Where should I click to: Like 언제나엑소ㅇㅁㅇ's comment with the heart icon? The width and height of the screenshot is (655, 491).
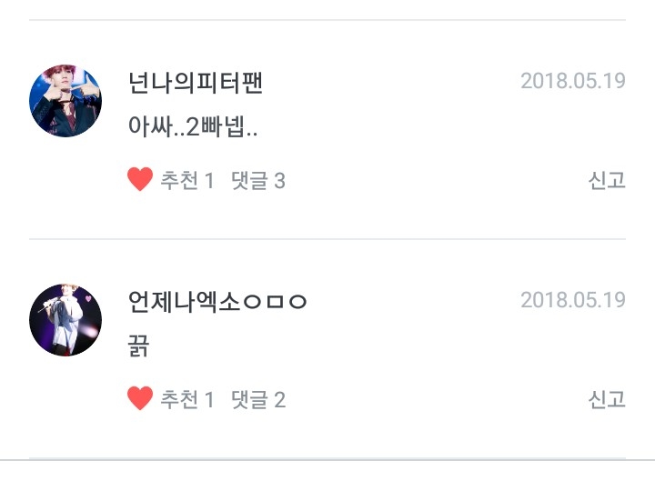click(140, 398)
